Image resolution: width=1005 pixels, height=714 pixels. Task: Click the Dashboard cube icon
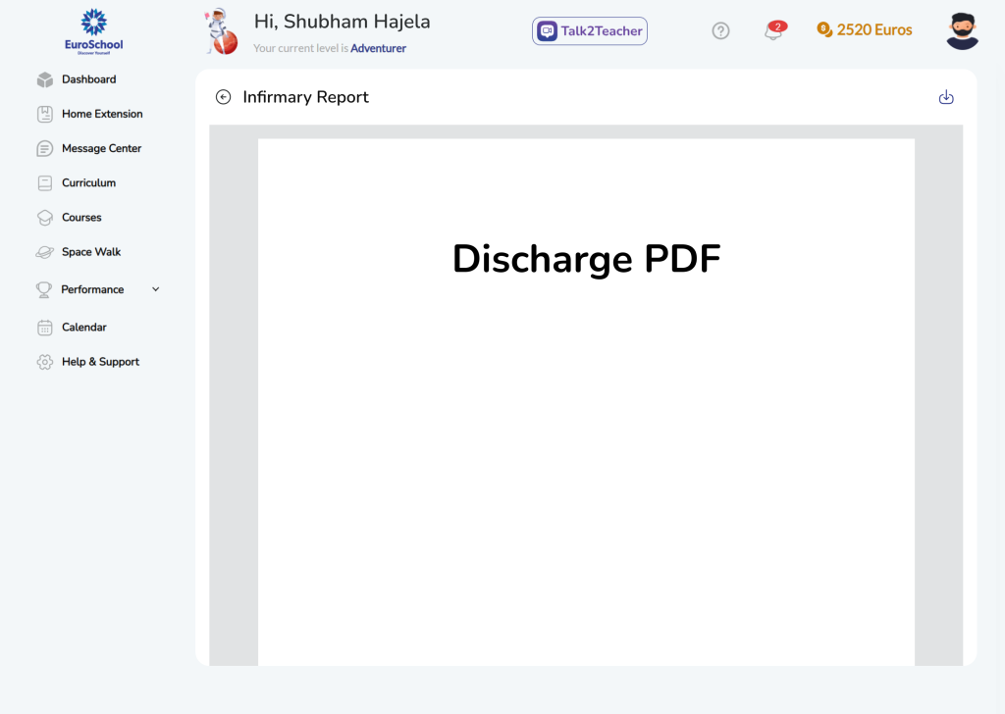(45, 79)
